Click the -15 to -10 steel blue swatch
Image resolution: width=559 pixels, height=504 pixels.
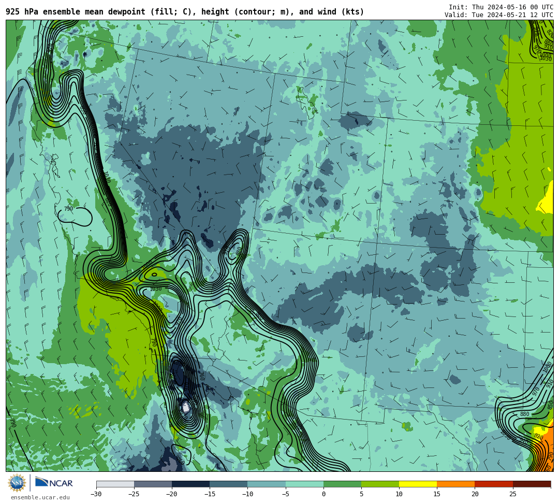[x=229, y=484]
